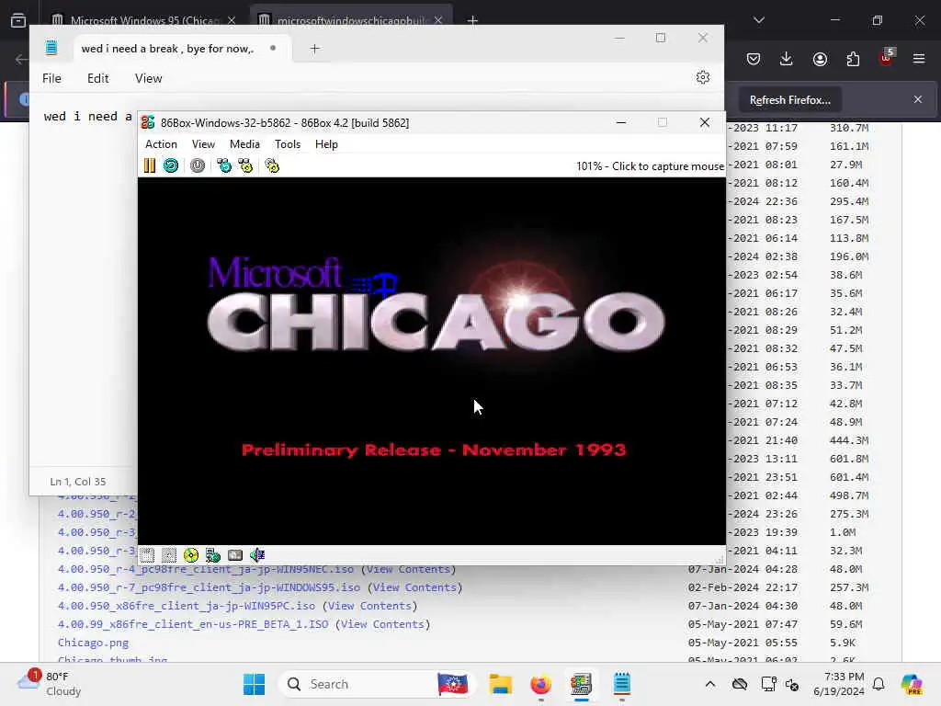The image size is (941, 706).
Task: Send Ctrl+Alt+Esc via 86Box toolbar icon
Action: [x=245, y=165]
